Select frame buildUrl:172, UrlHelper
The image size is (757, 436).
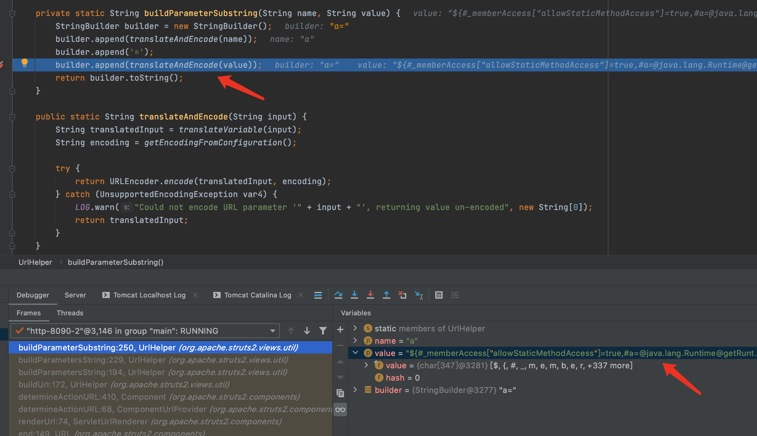[x=170, y=384]
